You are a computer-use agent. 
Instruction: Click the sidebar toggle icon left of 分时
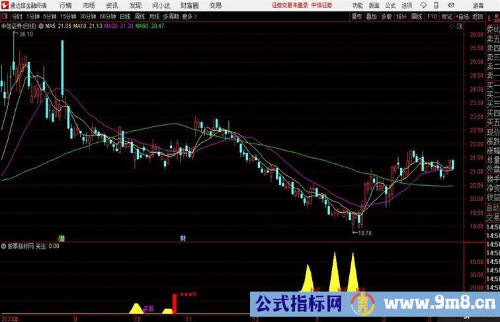pyautogui.click(x=5, y=17)
